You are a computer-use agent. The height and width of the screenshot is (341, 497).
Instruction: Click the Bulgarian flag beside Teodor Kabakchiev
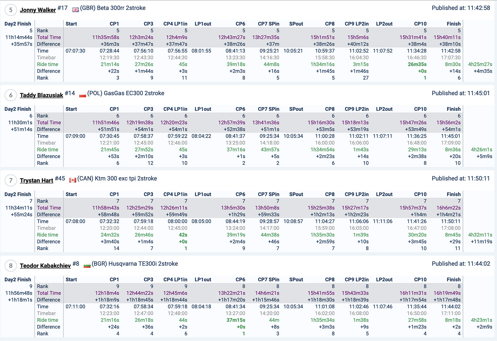87,266
